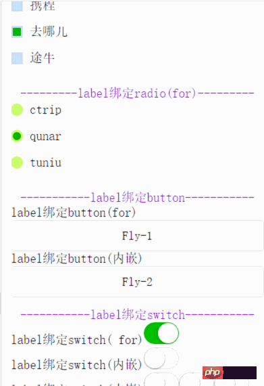264x386 pixels.
Task: Turn off the green for switch
Action: coord(161,333)
